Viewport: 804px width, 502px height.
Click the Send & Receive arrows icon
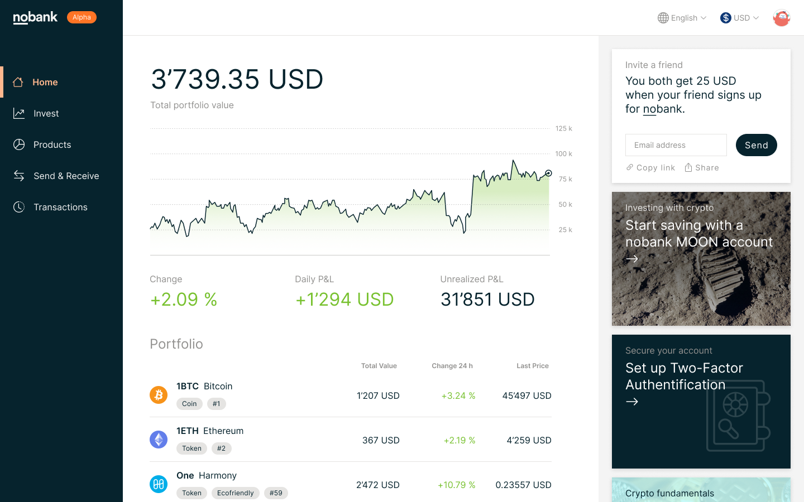click(19, 176)
